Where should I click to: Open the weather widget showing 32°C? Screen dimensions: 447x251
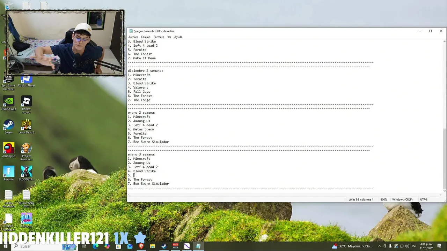352,246
